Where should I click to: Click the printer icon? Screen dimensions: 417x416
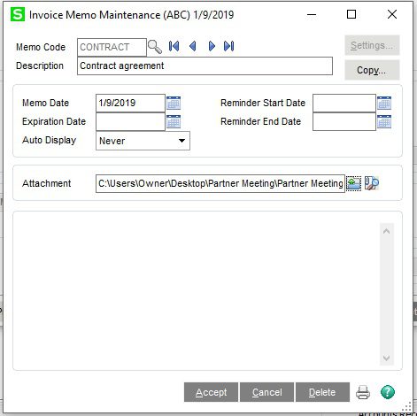[363, 392]
